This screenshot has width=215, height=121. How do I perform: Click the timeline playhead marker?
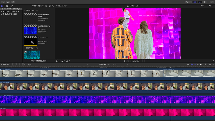(x=171, y=67)
